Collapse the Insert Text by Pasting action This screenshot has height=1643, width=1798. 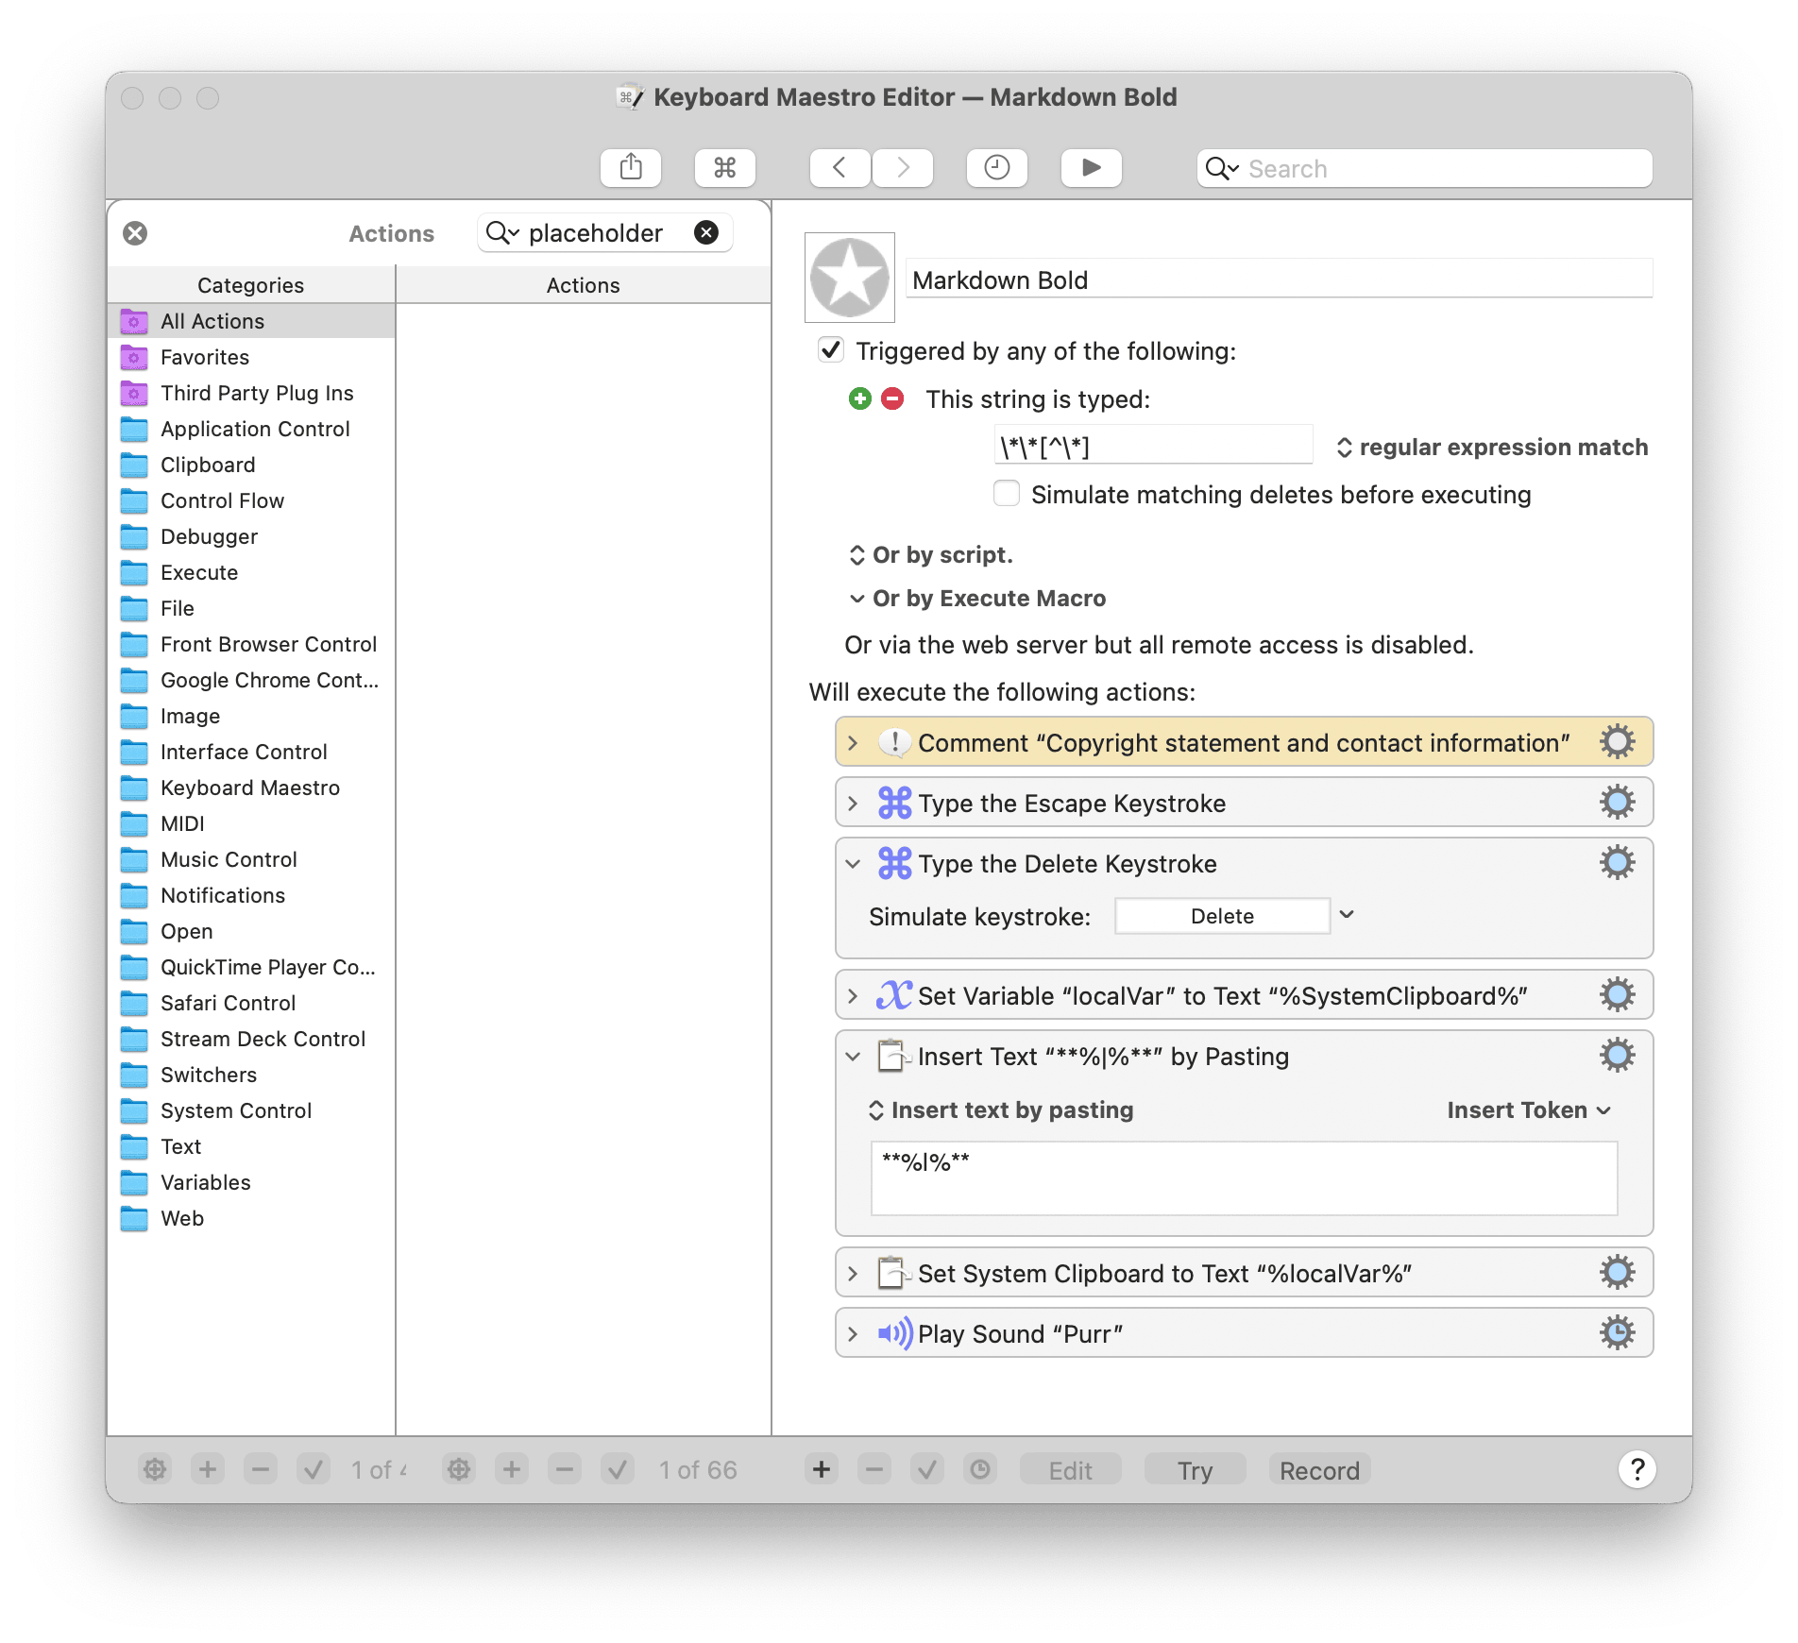[x=853, y=1057]
